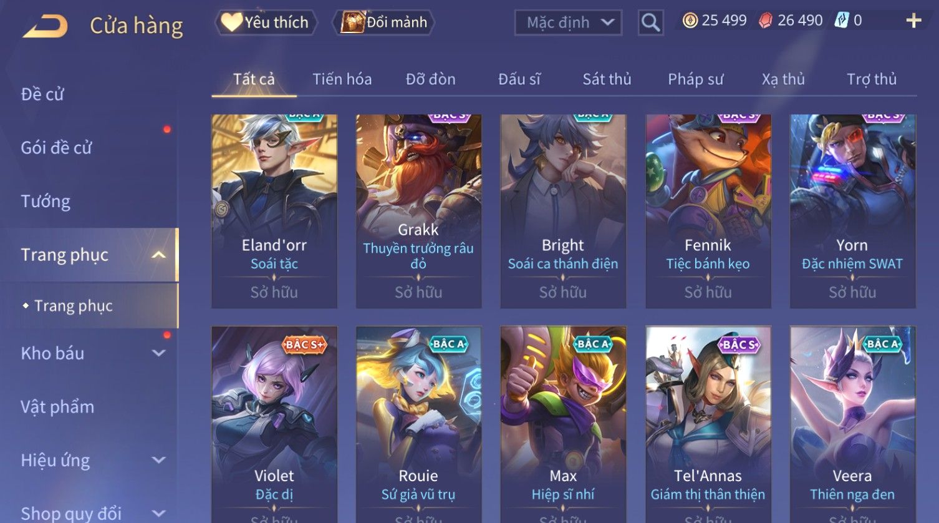The width and height of the screenshot is (939, 523).
Task: Click the gold coin currency icon
Action: coord(690,21)
